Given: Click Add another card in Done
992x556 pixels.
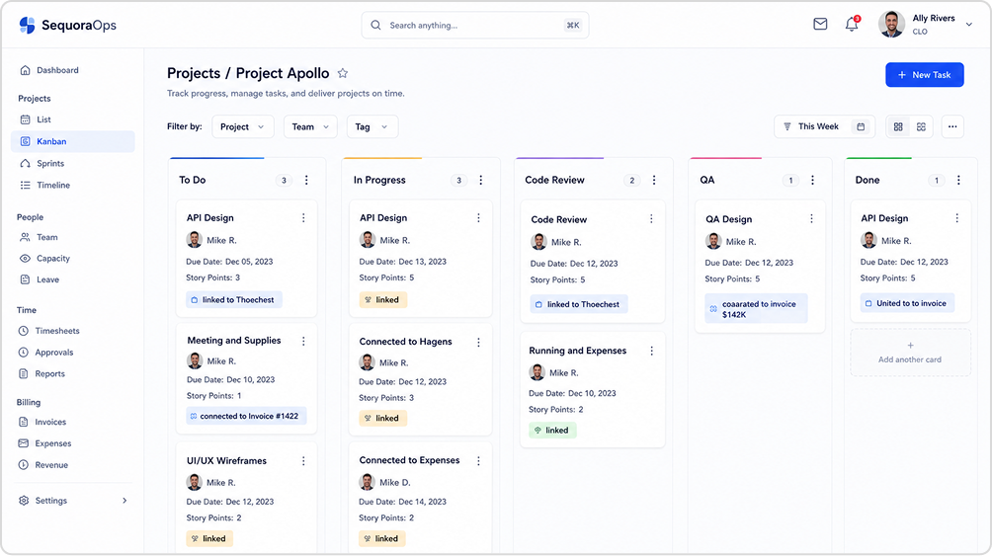Looking at the screenshot, I should tap(910, 353).
